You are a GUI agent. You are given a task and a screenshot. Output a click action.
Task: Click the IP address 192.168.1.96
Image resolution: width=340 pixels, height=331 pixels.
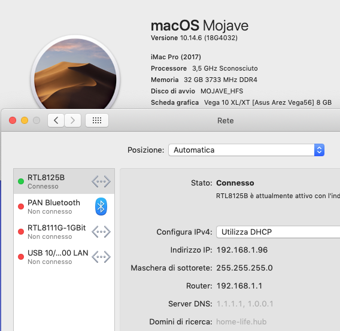(242, 250)
